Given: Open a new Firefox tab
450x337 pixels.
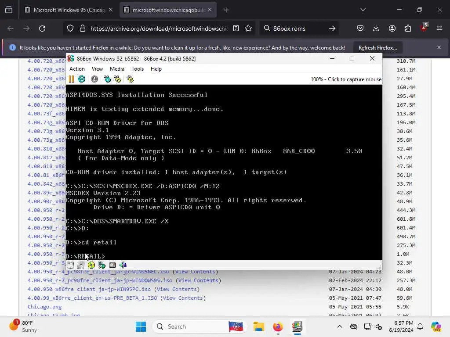Looking at the screenshot, I should click(x=226, y=10).
